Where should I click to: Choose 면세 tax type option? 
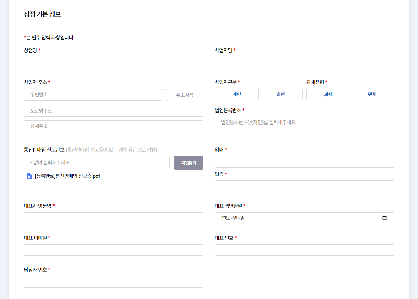(372, 95)
